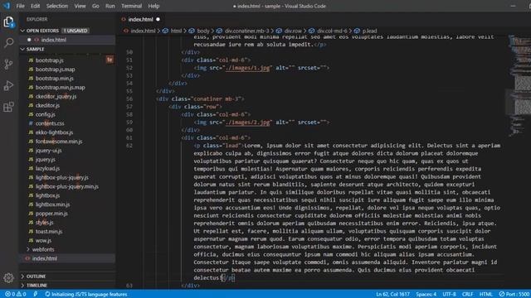
Task: Open bootstrap.min.js file
Action: pos(54,78)
